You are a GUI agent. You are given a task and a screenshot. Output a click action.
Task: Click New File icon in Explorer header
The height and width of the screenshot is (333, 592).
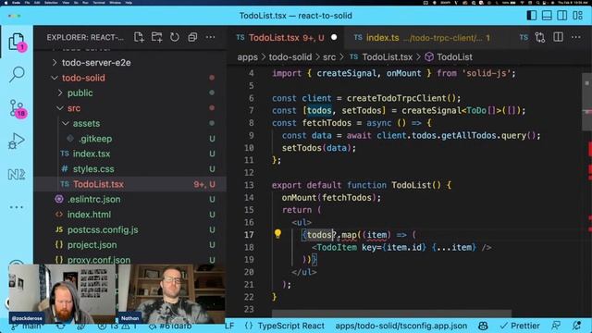click(x=139, y=37)
